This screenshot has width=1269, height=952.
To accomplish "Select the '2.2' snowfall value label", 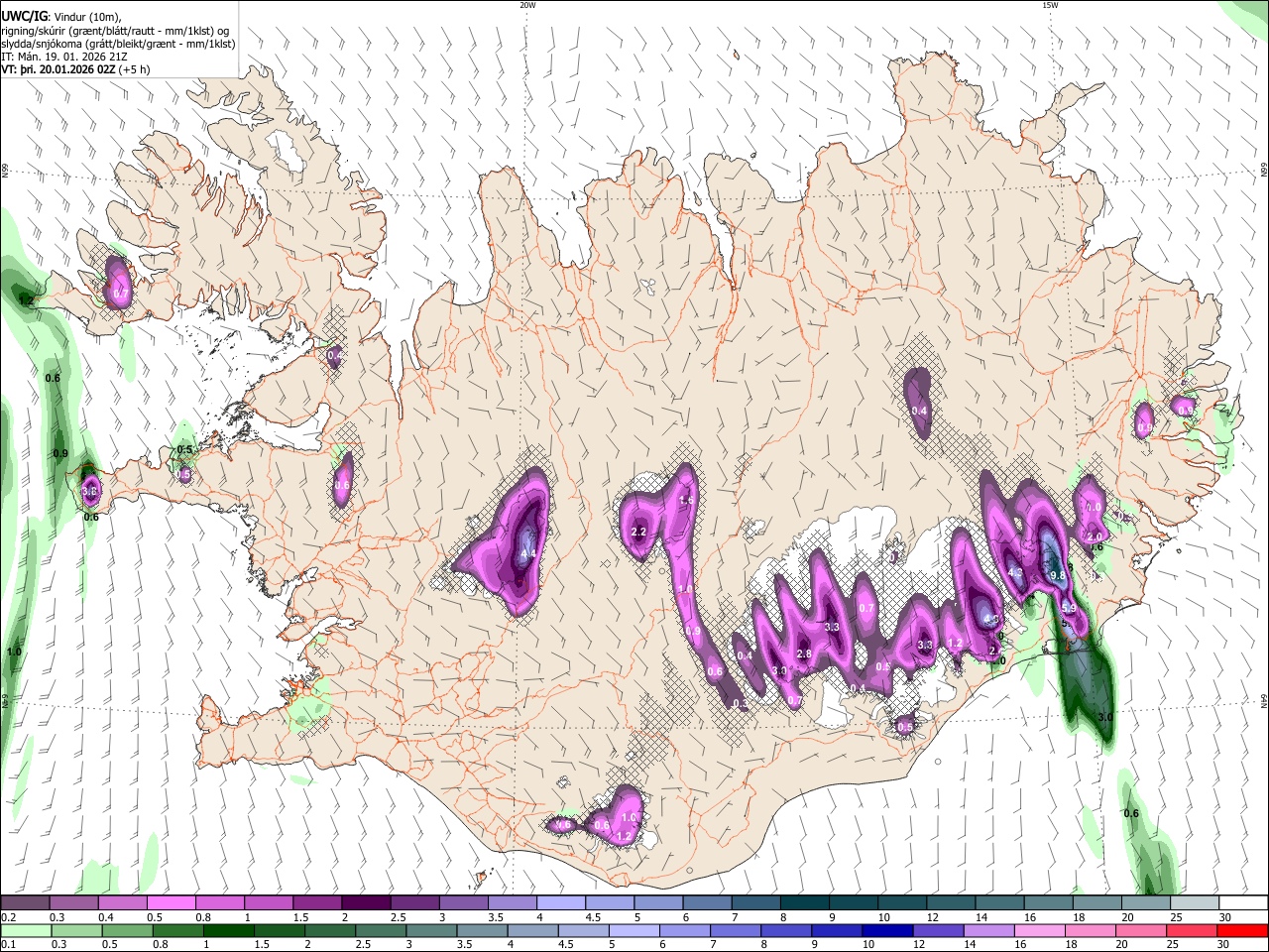I will [638, 533].
